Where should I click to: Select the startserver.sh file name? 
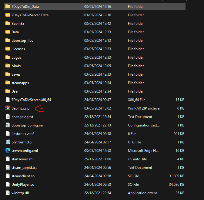22,159
